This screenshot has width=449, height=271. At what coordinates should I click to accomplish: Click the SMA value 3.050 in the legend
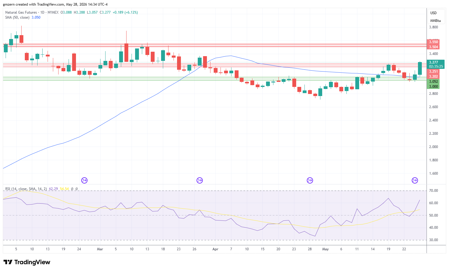point(36,17)
